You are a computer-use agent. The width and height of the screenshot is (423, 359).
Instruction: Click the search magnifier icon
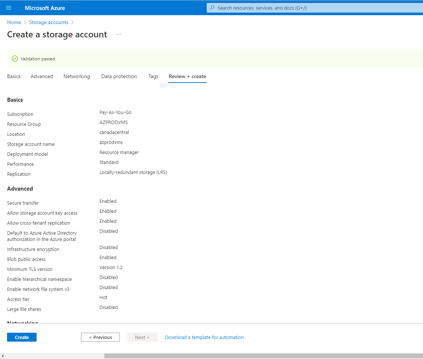coord(212,8)
